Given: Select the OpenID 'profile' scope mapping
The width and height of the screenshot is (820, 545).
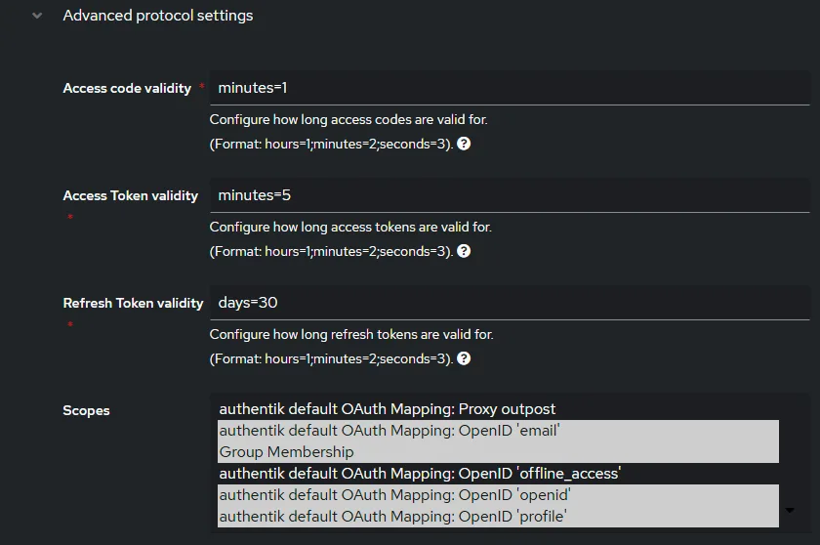Looking at the screenshot, I should 392,517.
